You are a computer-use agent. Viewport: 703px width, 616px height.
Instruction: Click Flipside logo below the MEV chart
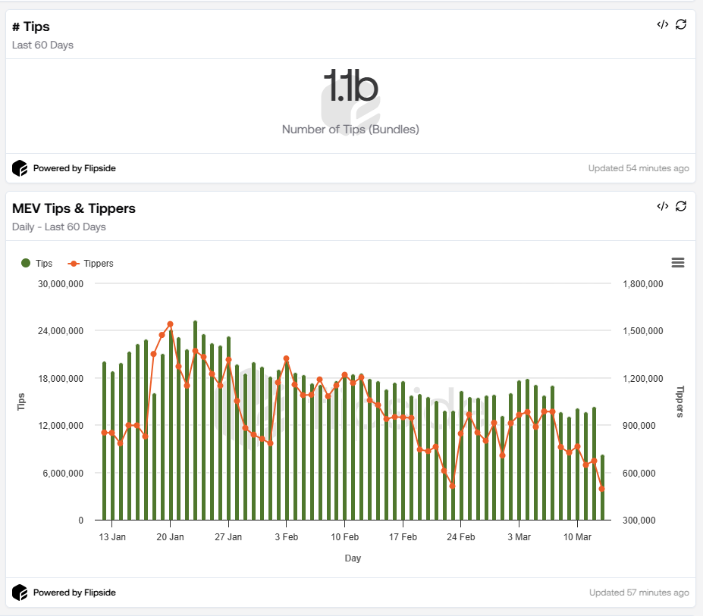pos(20,593)
